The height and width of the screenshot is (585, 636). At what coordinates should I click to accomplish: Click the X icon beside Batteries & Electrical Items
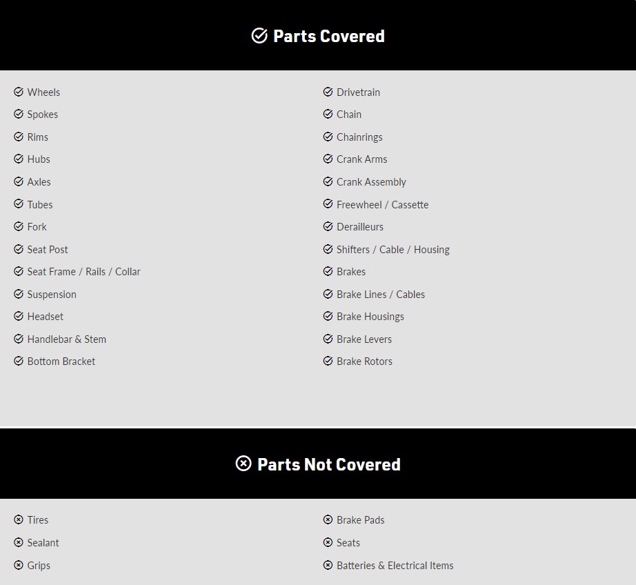328,565
